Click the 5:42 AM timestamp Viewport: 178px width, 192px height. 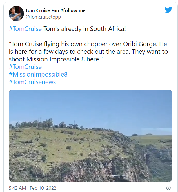pos(17,188)
